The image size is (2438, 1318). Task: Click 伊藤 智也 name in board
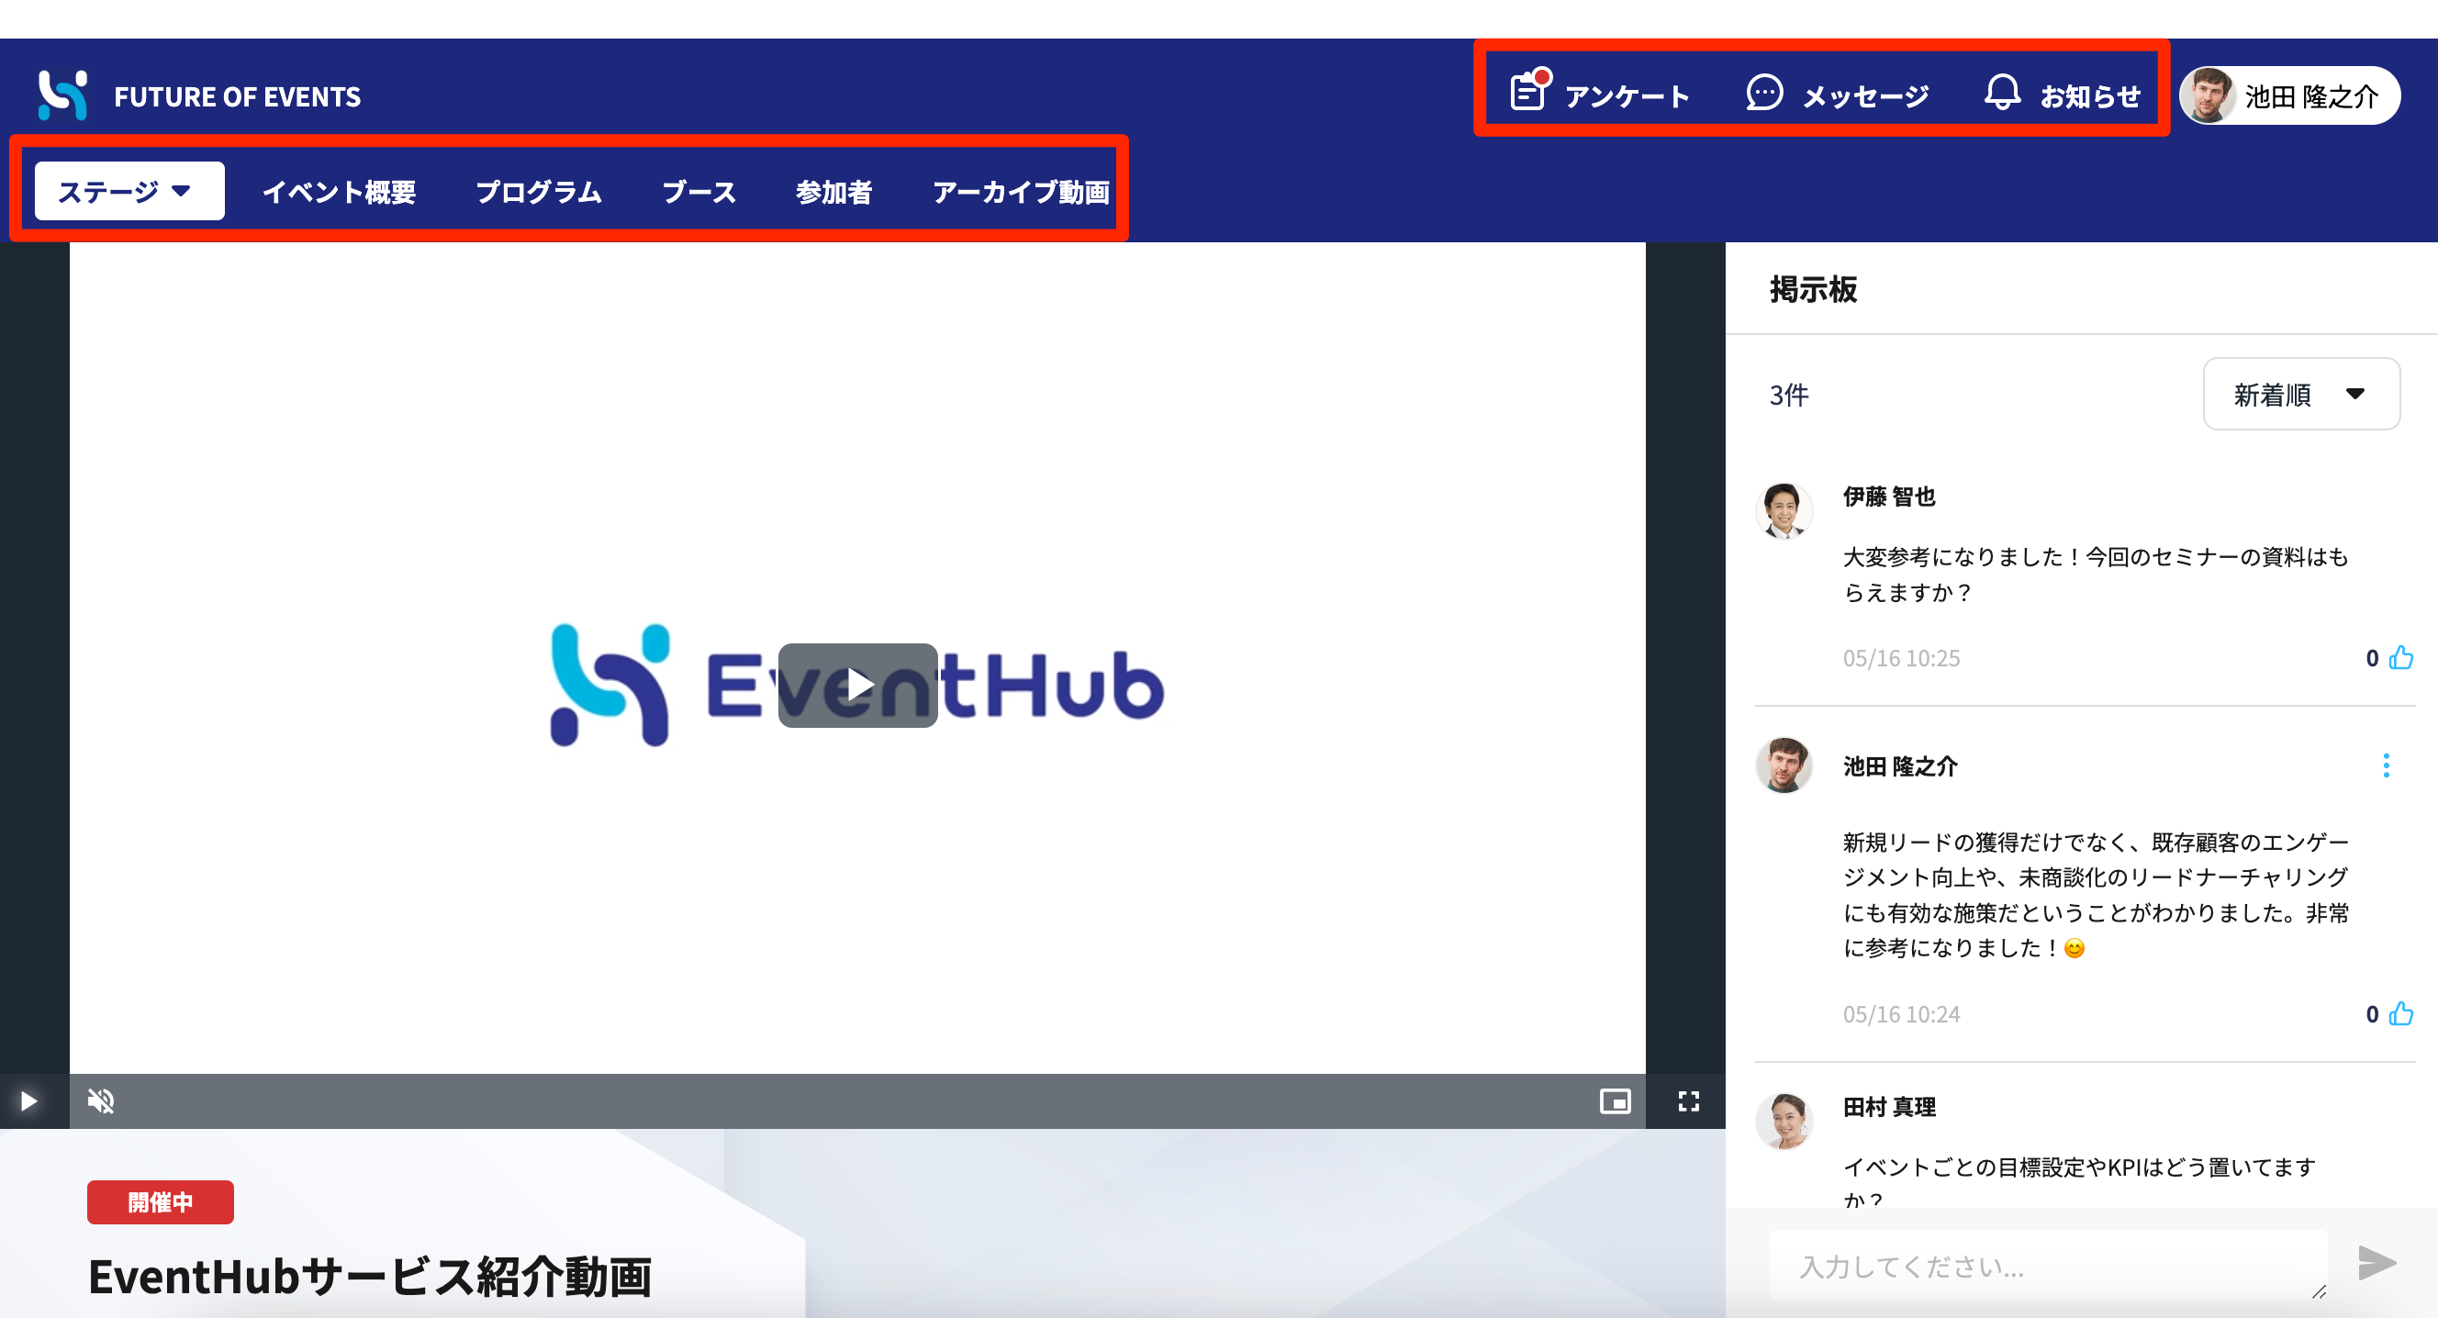click(1889, 497)
